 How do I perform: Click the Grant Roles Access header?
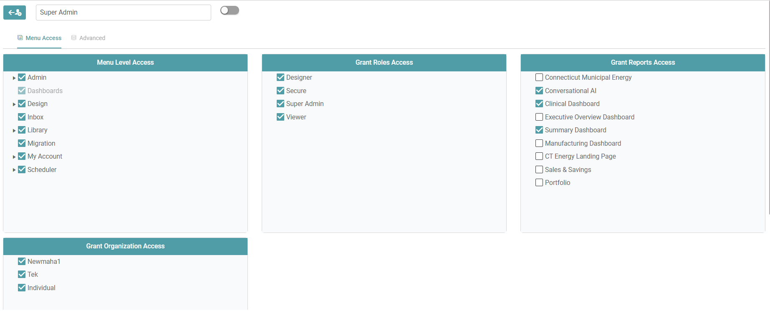[x=384, y=63]
